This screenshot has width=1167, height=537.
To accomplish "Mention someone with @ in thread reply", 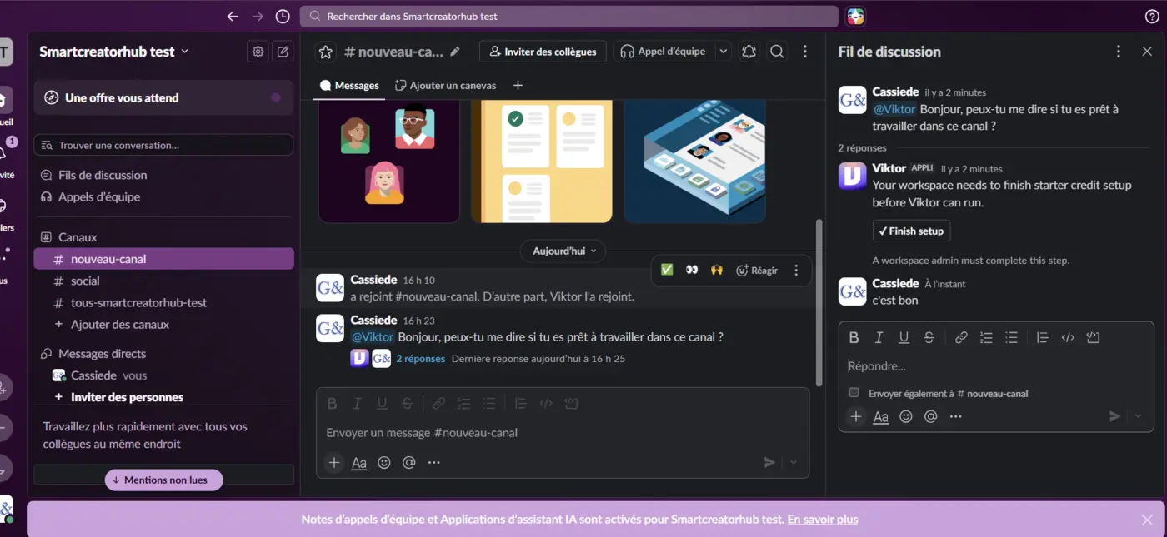I will [931, 416].
